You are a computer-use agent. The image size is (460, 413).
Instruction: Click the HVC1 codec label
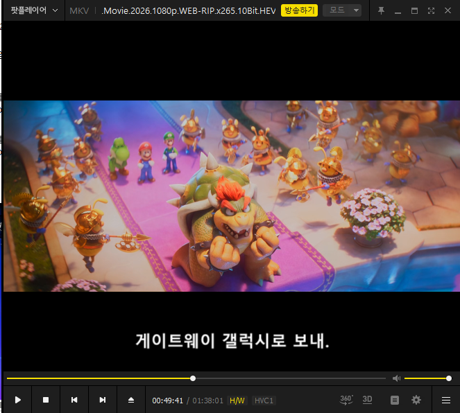264,401
